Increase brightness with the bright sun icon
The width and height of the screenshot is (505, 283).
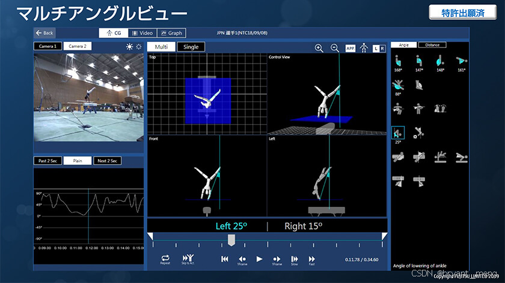(x=129, y=47)
